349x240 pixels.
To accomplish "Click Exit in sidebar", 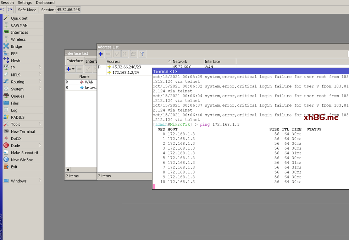I will (x=14, y=167).
